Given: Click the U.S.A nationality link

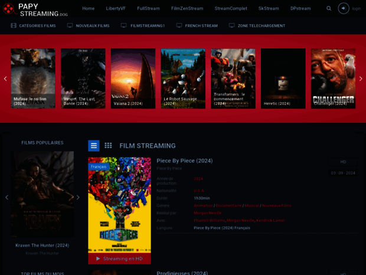Looking at the screenshot, I should [x=199, y=191].
